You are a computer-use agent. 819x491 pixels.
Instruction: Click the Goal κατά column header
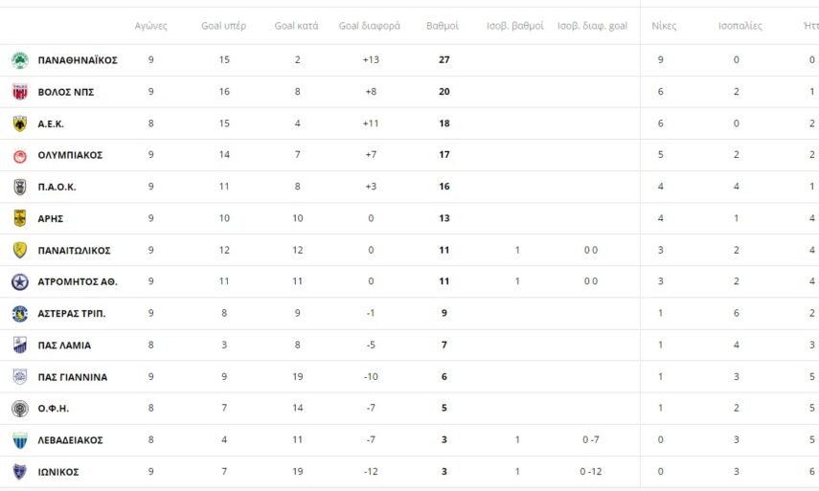[x=297, y=26]
